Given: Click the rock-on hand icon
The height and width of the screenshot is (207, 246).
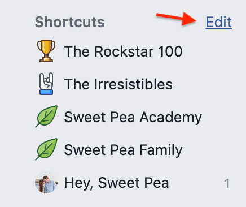Looking at the screenshot, I should [x=46, y=84].
